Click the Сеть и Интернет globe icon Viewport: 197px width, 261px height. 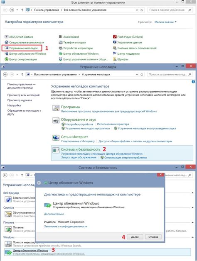(x=56, y=138)
